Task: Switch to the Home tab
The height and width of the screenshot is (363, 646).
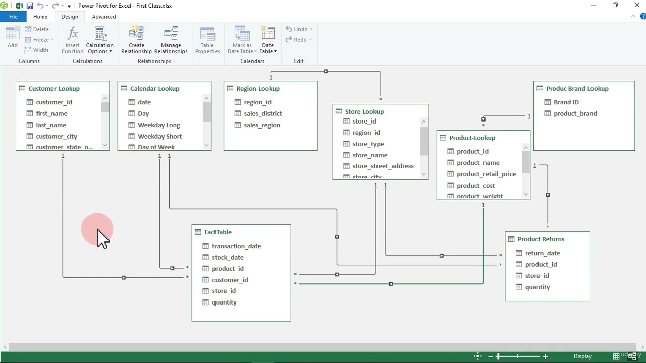Action: [40, 17]
